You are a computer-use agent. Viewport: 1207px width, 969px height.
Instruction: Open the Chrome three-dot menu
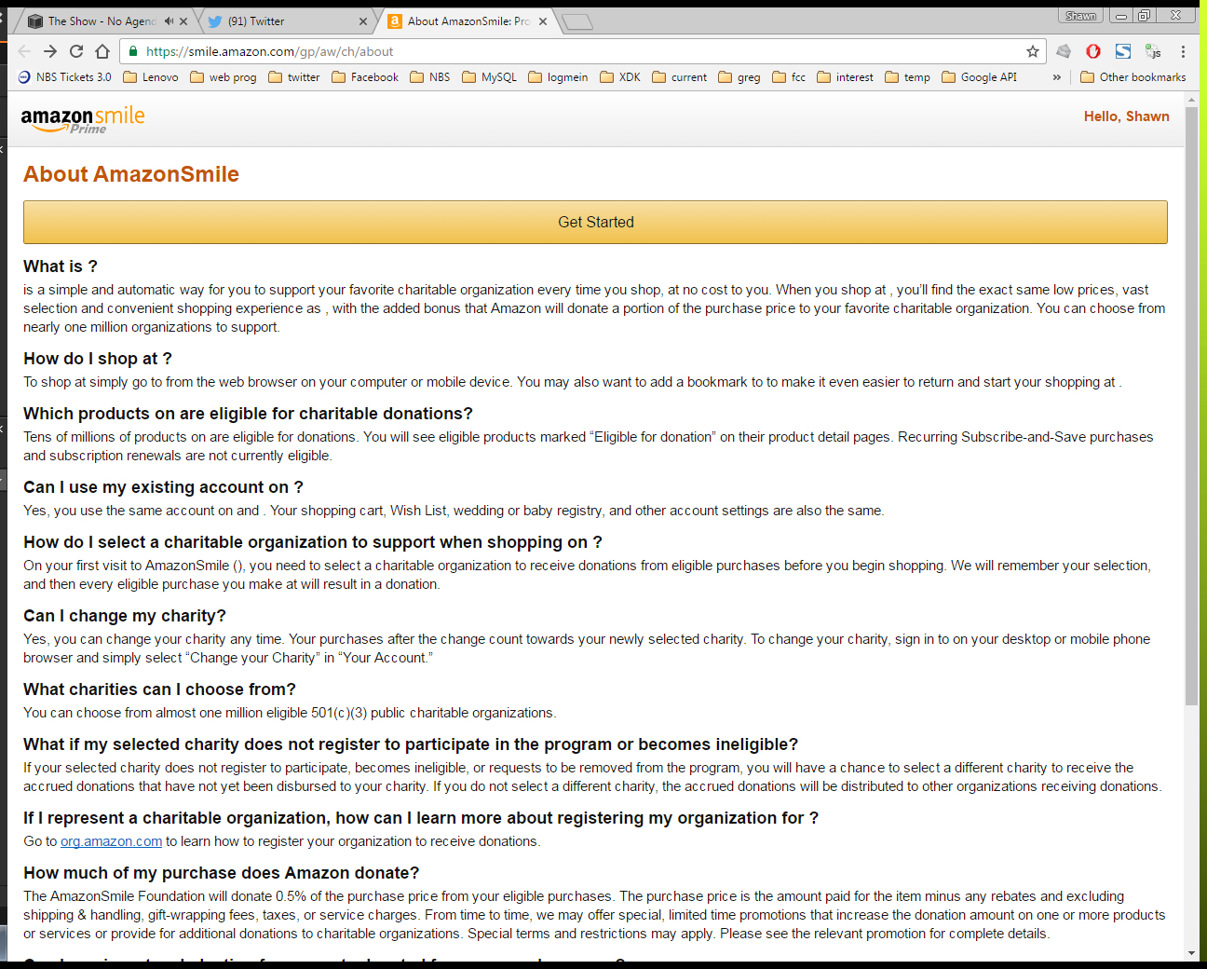[x=1183, y=51]
